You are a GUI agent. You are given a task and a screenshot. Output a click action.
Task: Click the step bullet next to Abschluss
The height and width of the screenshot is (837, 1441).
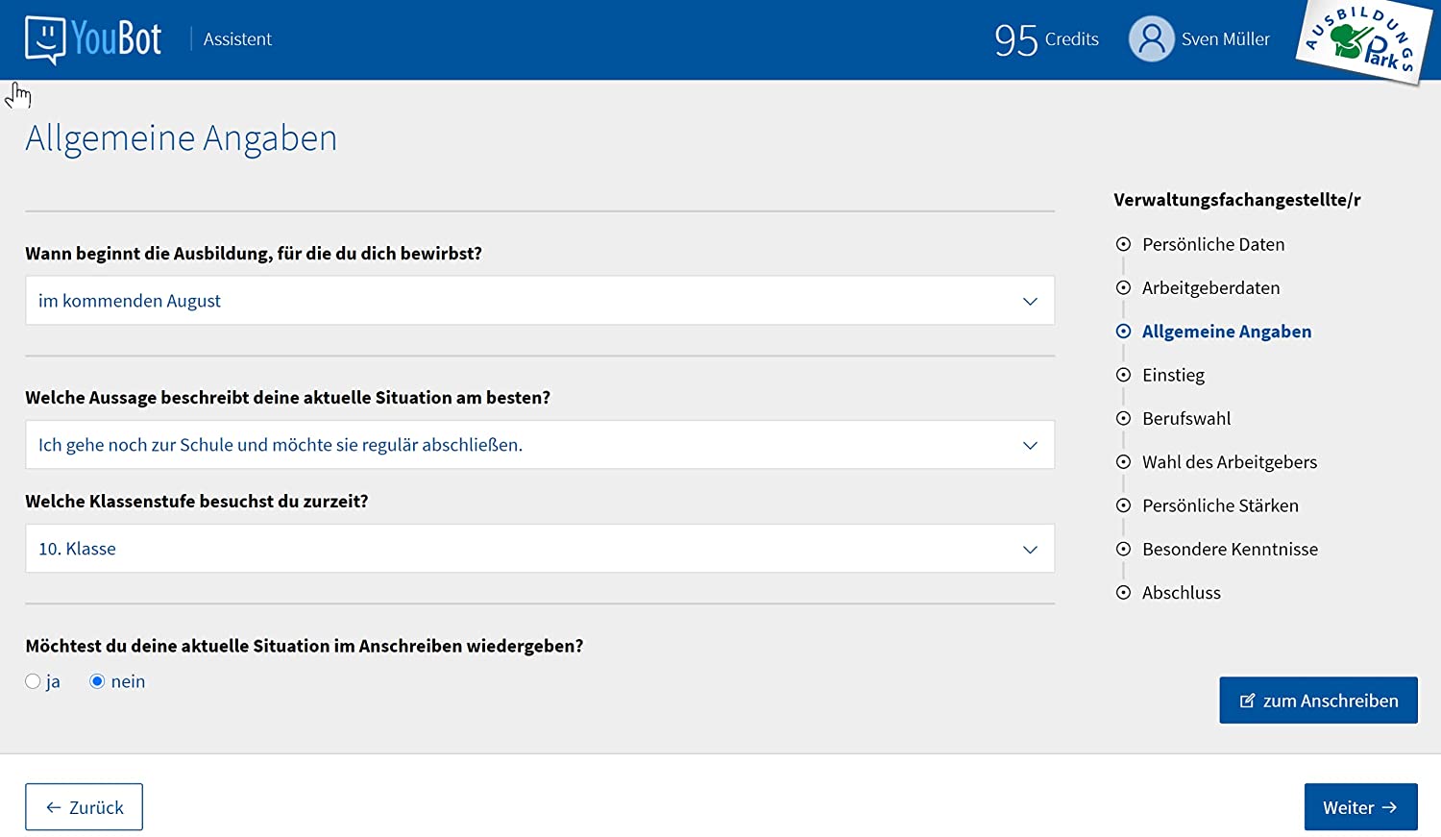point(1123,593)
